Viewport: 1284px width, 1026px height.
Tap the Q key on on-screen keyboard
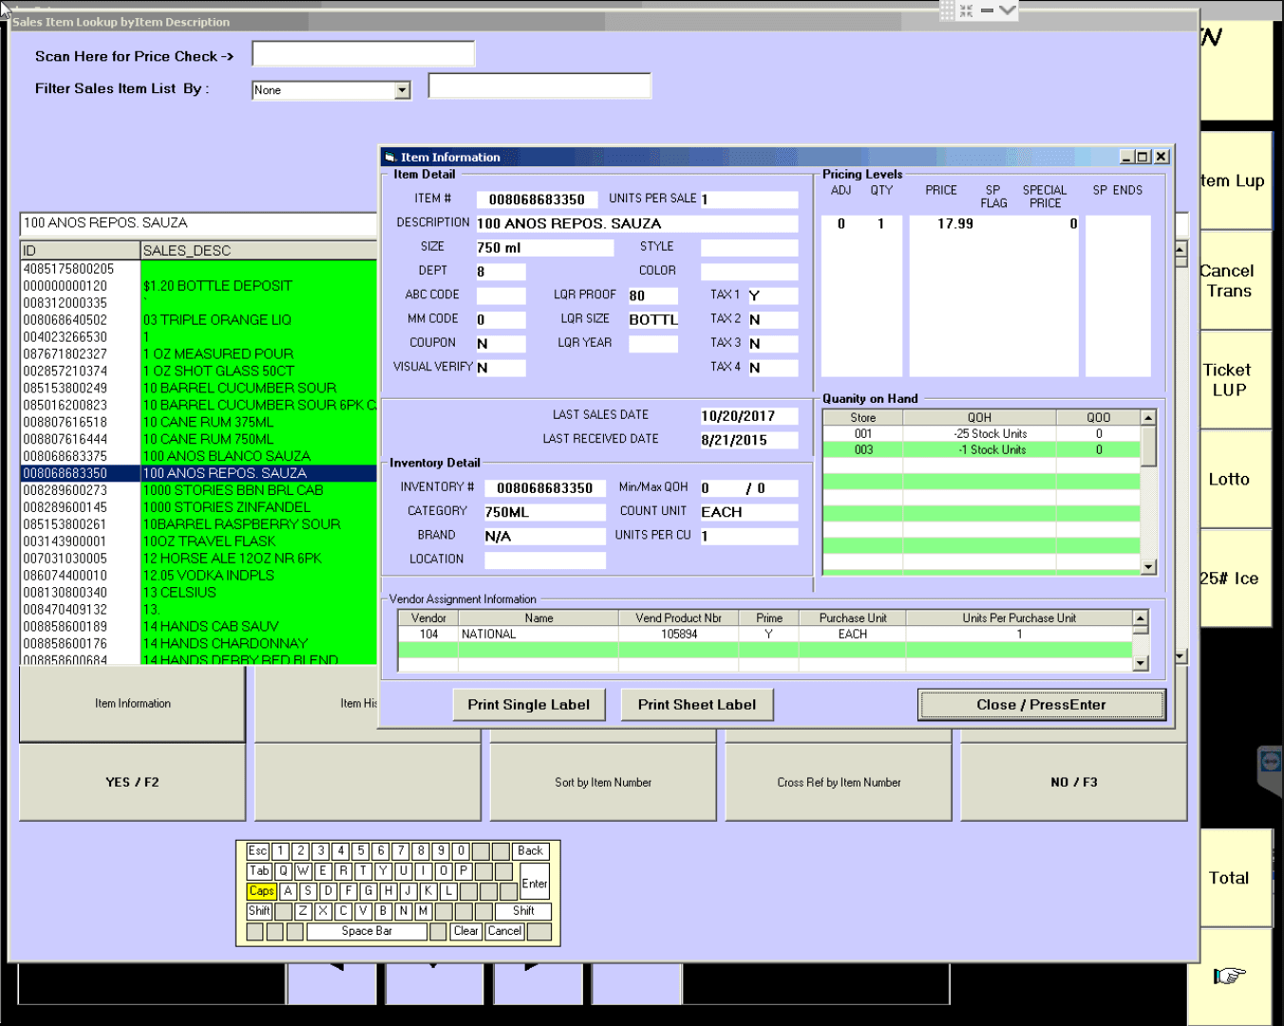[x=283, y=871]
